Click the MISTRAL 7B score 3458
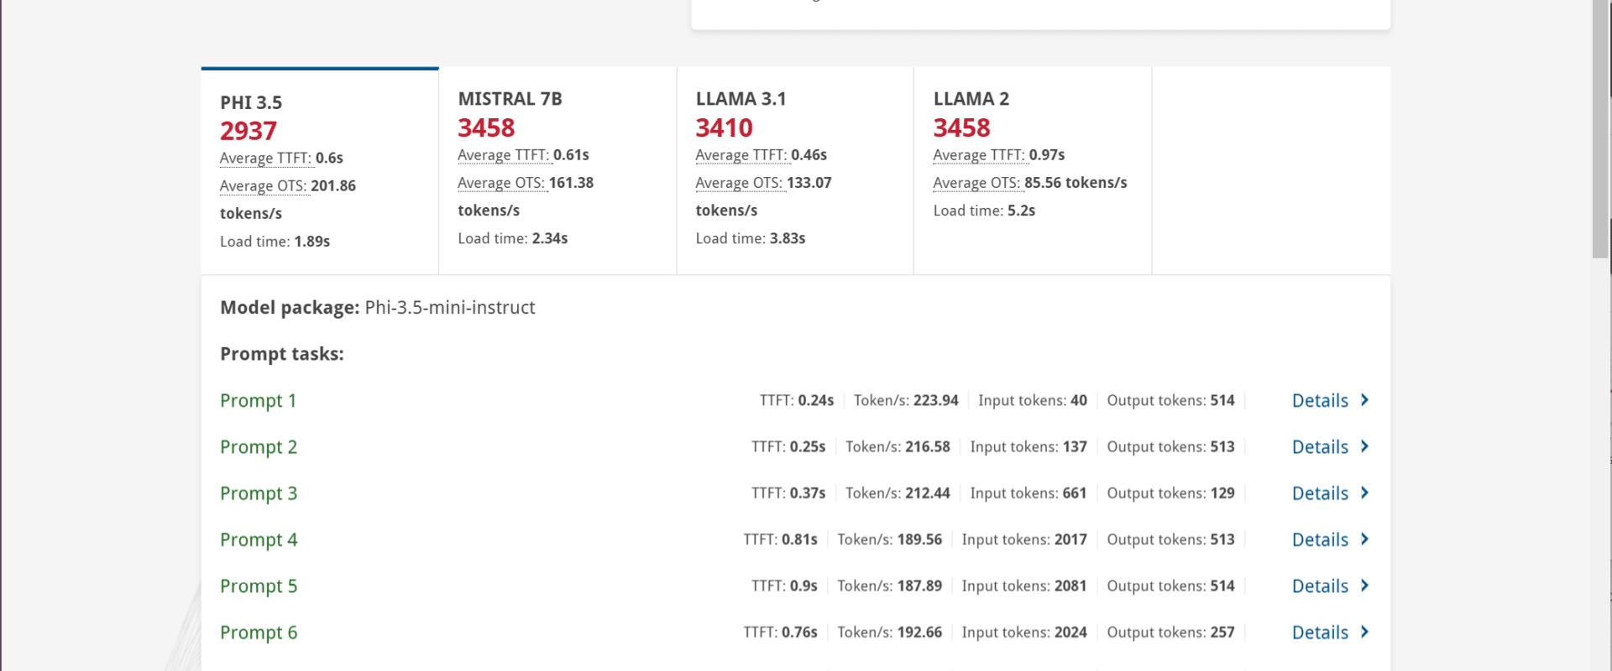1612x671 pixels. pyautogui.click(x=486, y=127)
